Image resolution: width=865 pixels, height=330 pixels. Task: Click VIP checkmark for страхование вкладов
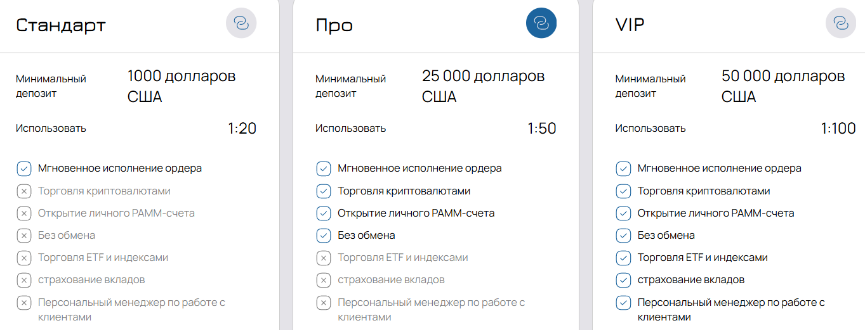[x=623, y=280]
